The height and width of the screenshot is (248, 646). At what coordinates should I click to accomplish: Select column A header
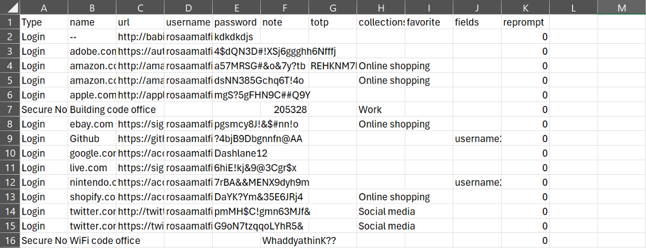[x=44, y=7]
